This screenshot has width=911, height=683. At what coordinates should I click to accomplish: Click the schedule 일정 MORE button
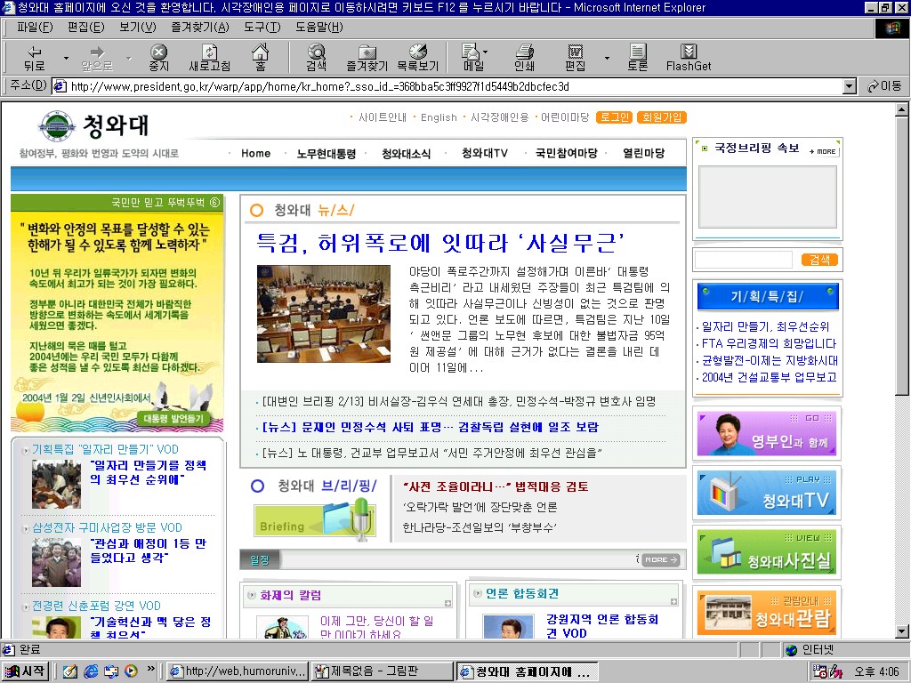[661, 560]
